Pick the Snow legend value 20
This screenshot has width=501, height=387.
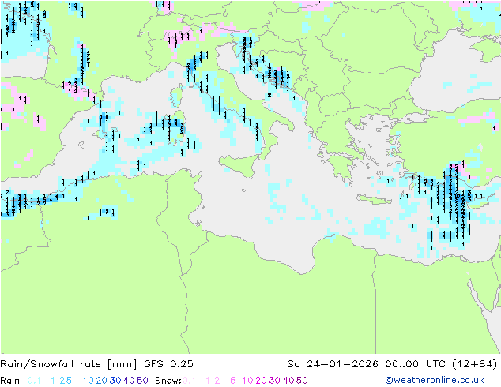pos(261,381)
